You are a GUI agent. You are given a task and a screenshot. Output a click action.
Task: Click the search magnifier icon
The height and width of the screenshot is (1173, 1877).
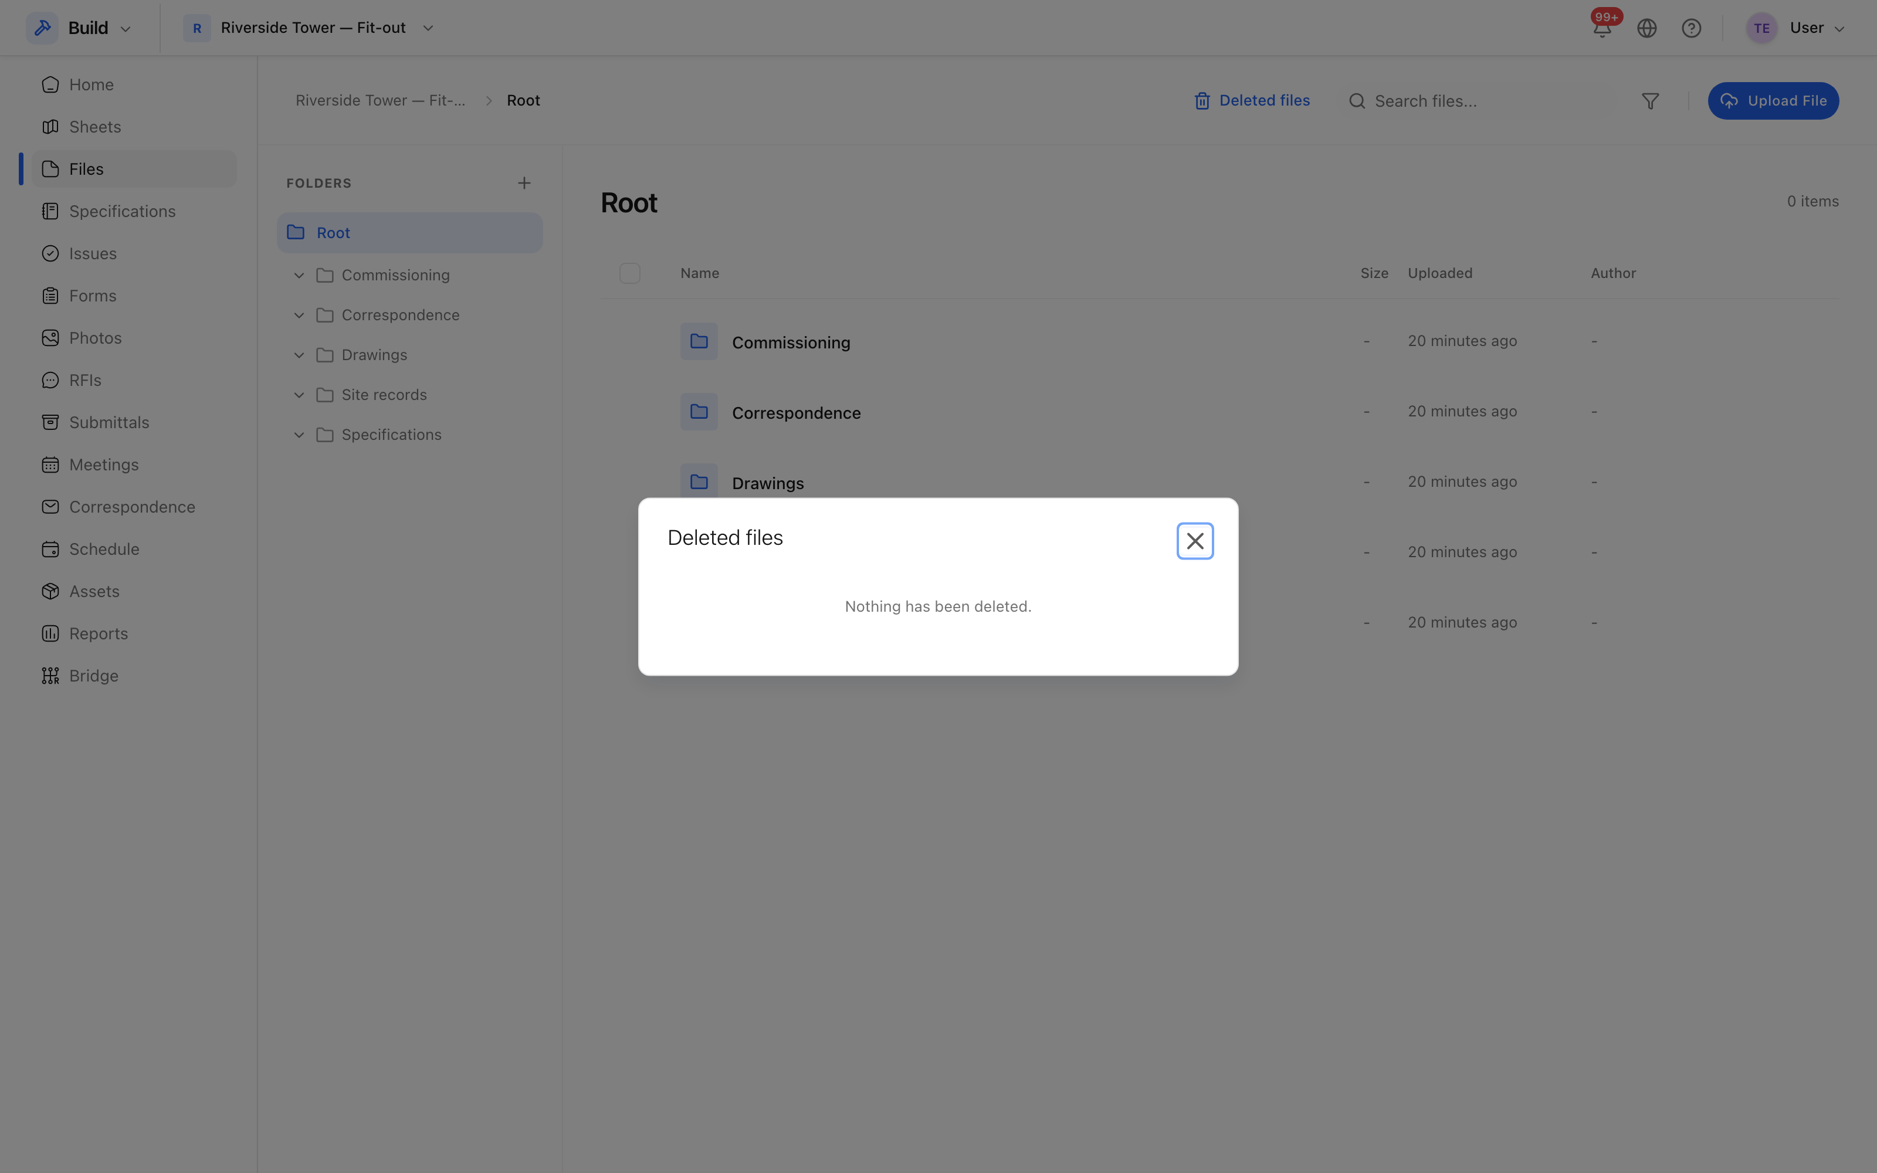[1357, 101]
